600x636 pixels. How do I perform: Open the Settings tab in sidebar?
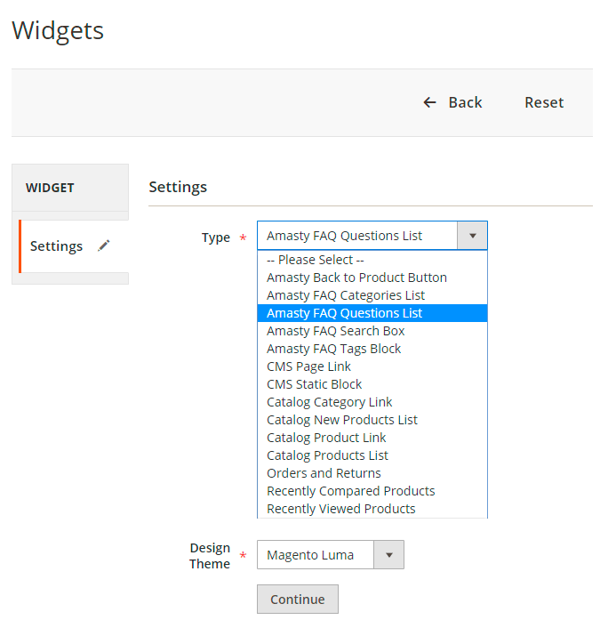click(74, 246)
